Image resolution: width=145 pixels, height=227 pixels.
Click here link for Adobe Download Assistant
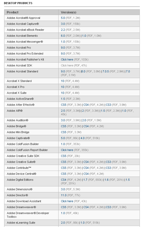coord(67,201)
